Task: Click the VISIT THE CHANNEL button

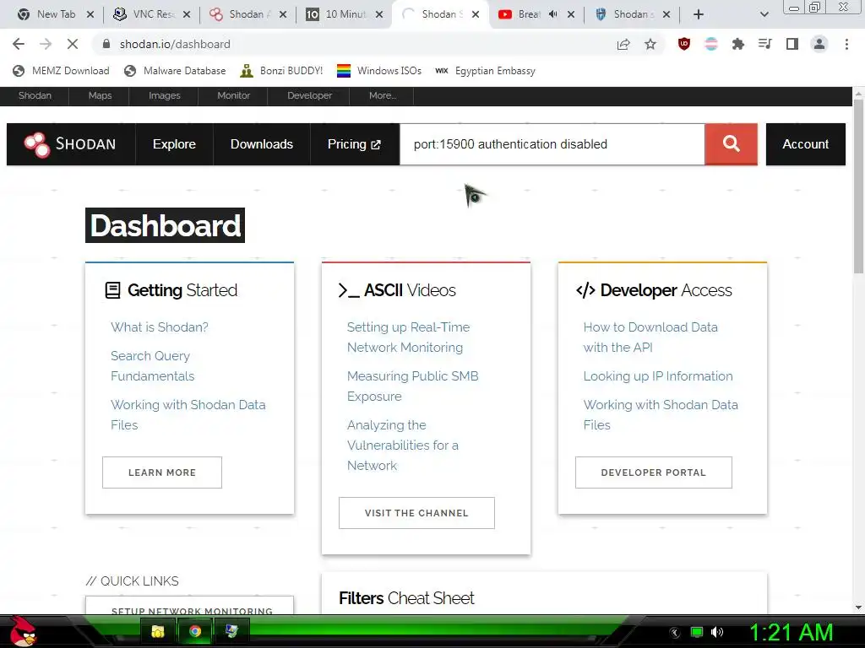Action: coord(416,513)
